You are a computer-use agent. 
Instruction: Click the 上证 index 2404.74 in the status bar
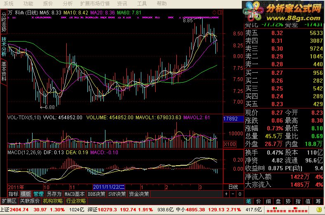click(14, 210)
